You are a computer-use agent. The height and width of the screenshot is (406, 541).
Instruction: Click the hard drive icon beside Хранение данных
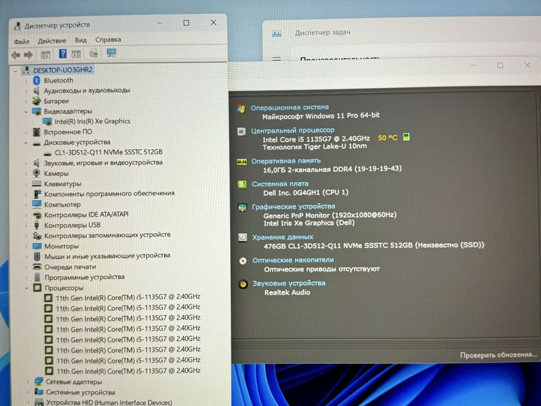click(x=242, y=238)
